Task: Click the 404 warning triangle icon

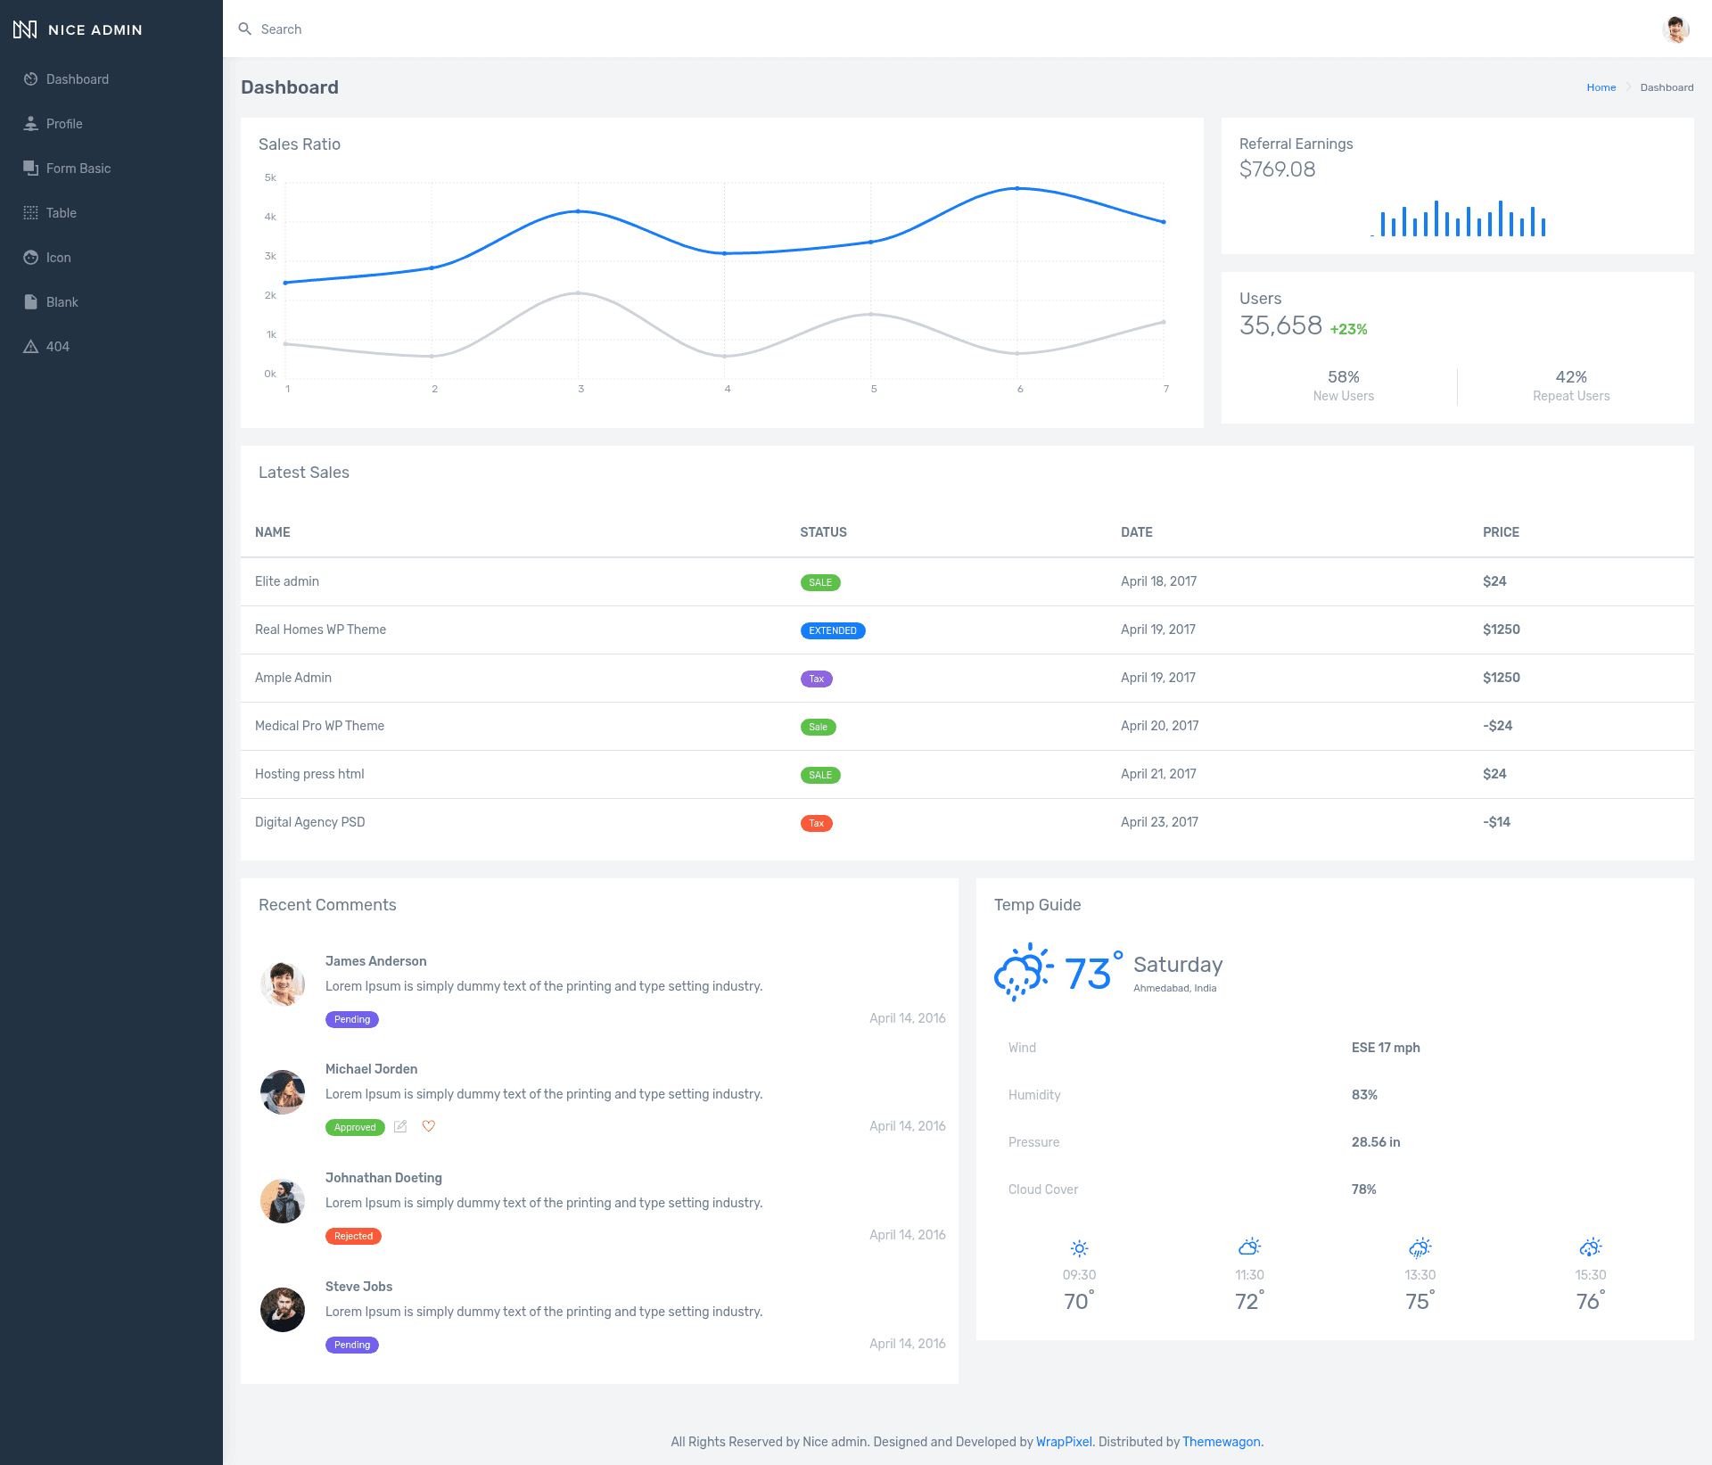Action: pyautogui.click(x=30, y=347)
